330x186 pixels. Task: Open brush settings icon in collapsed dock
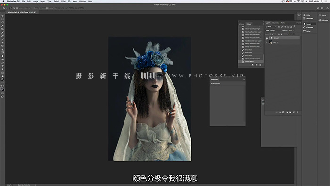point(299,15)
